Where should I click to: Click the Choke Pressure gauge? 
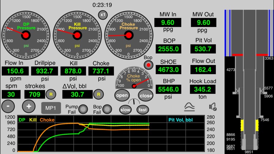tap(129, 35)
